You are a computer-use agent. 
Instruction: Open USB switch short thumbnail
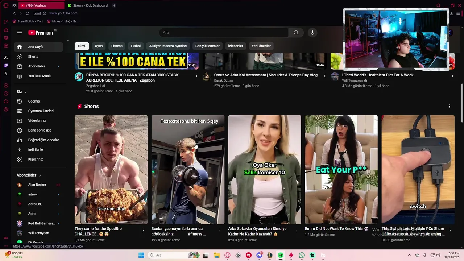(418, 170)
